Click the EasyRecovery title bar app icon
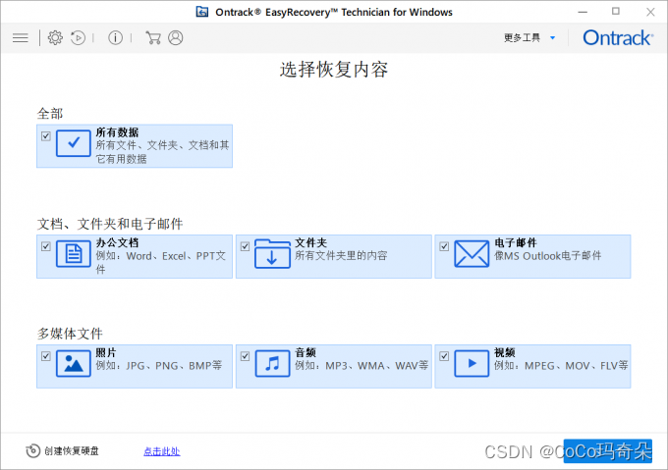The width and height of the screenshot is (668, 470). [202, 12]
